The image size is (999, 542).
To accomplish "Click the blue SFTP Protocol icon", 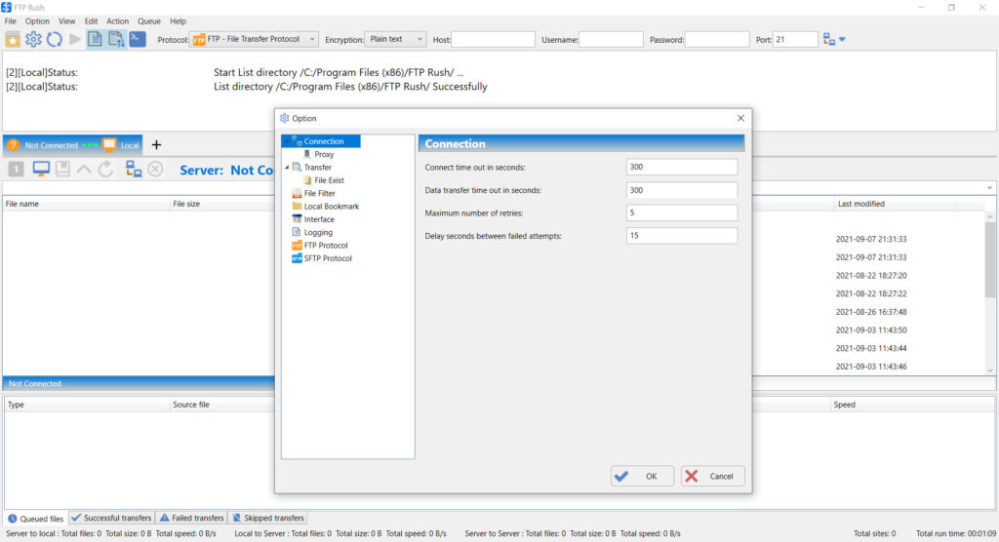I will coord(297,258).
